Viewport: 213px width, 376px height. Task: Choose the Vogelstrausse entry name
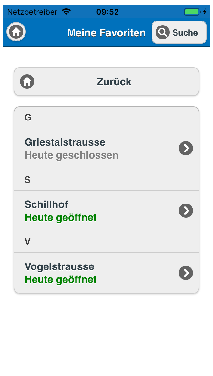click(60, 266)
